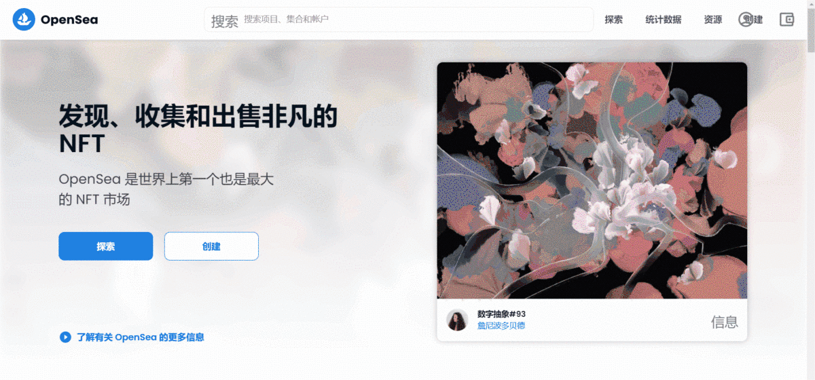Click the 信息 info label on card
The image size is (815, 380).
[x=724, y=322]
